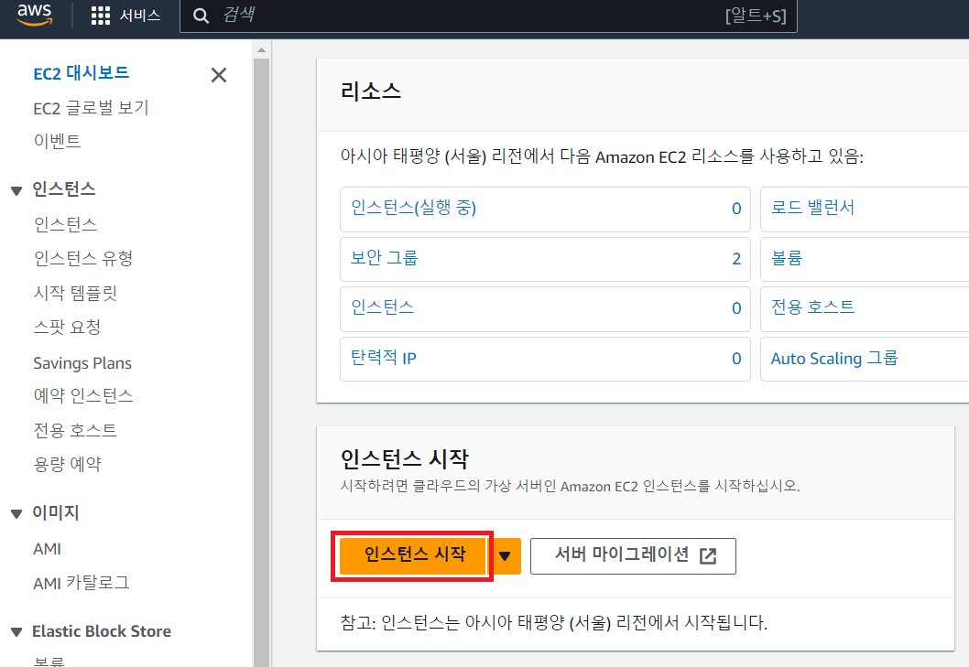Open AMI 카탈로그 in sidebar

coord(81,583)
